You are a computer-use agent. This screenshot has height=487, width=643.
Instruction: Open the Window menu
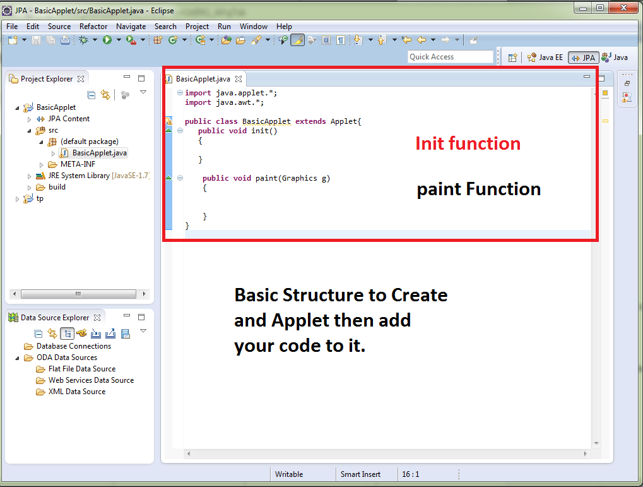[x=254, y=27]
